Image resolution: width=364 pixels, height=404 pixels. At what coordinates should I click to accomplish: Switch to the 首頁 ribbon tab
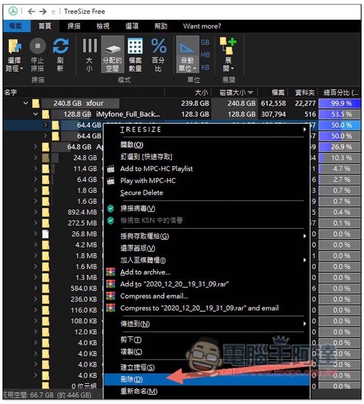45,26
